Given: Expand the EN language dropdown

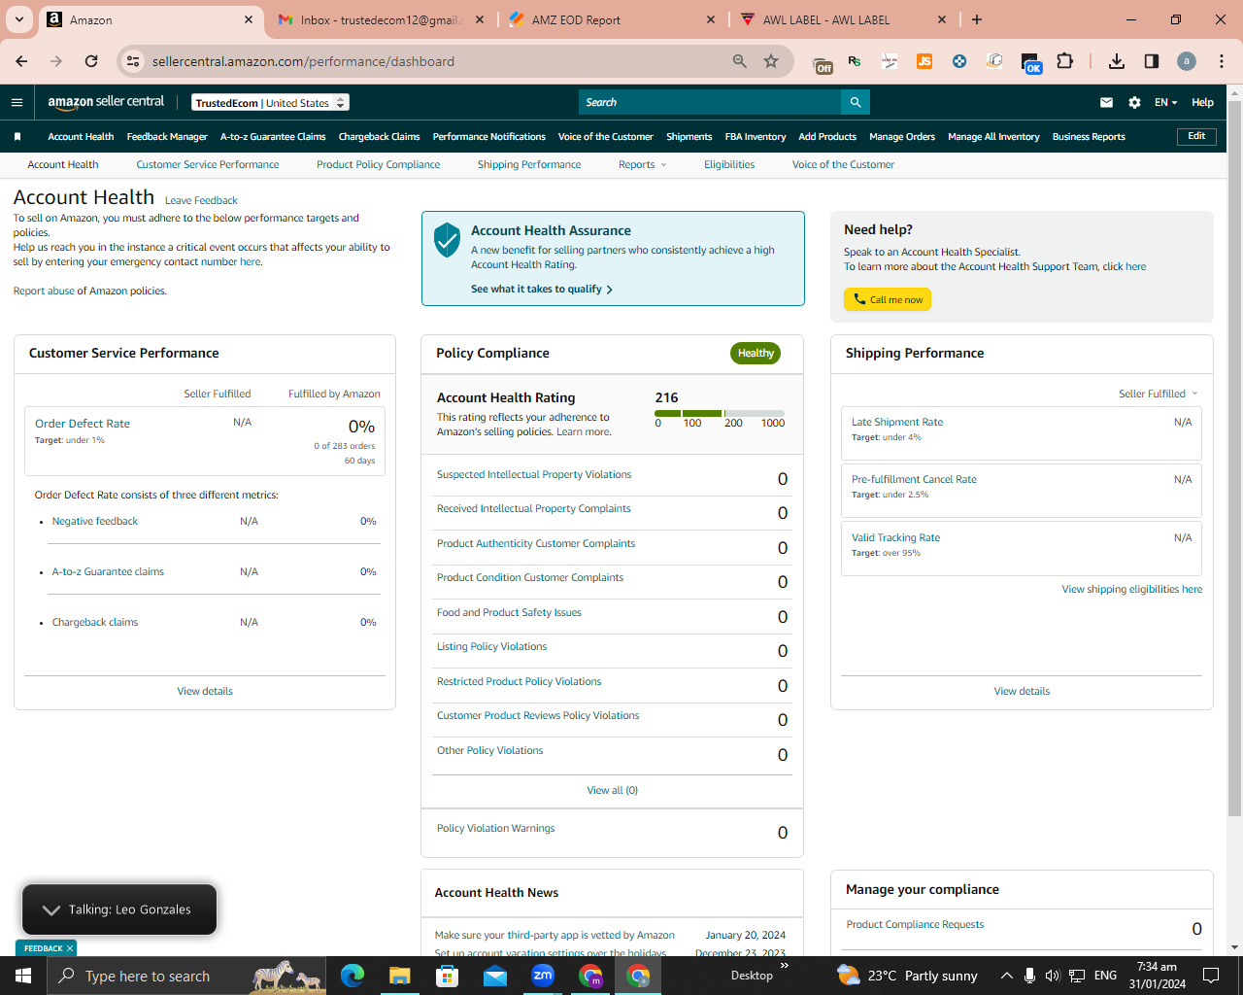Looking at the screenshot, I should [1165, 102].
